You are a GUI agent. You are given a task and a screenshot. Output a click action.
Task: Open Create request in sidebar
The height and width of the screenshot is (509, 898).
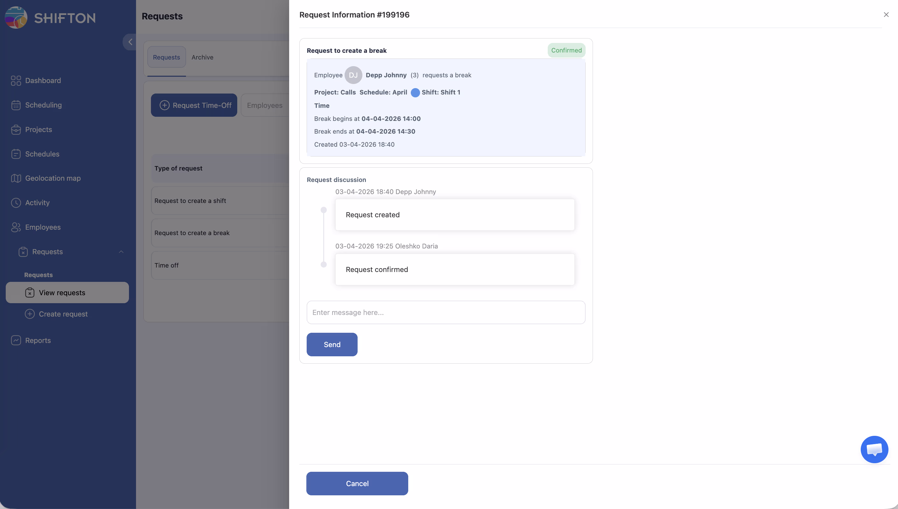coord(63,314)
